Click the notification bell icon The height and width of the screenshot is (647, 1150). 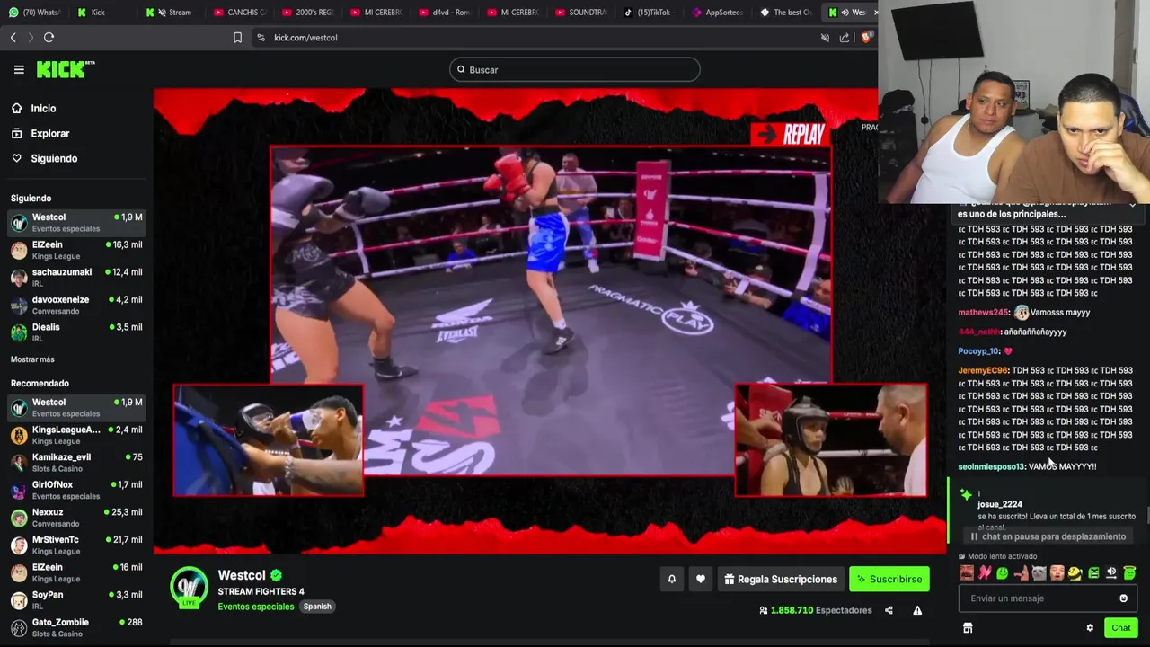pyautogui.click(x=671, y=580)
